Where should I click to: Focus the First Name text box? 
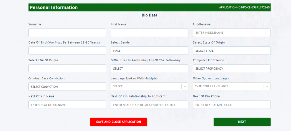coord(149,33)
